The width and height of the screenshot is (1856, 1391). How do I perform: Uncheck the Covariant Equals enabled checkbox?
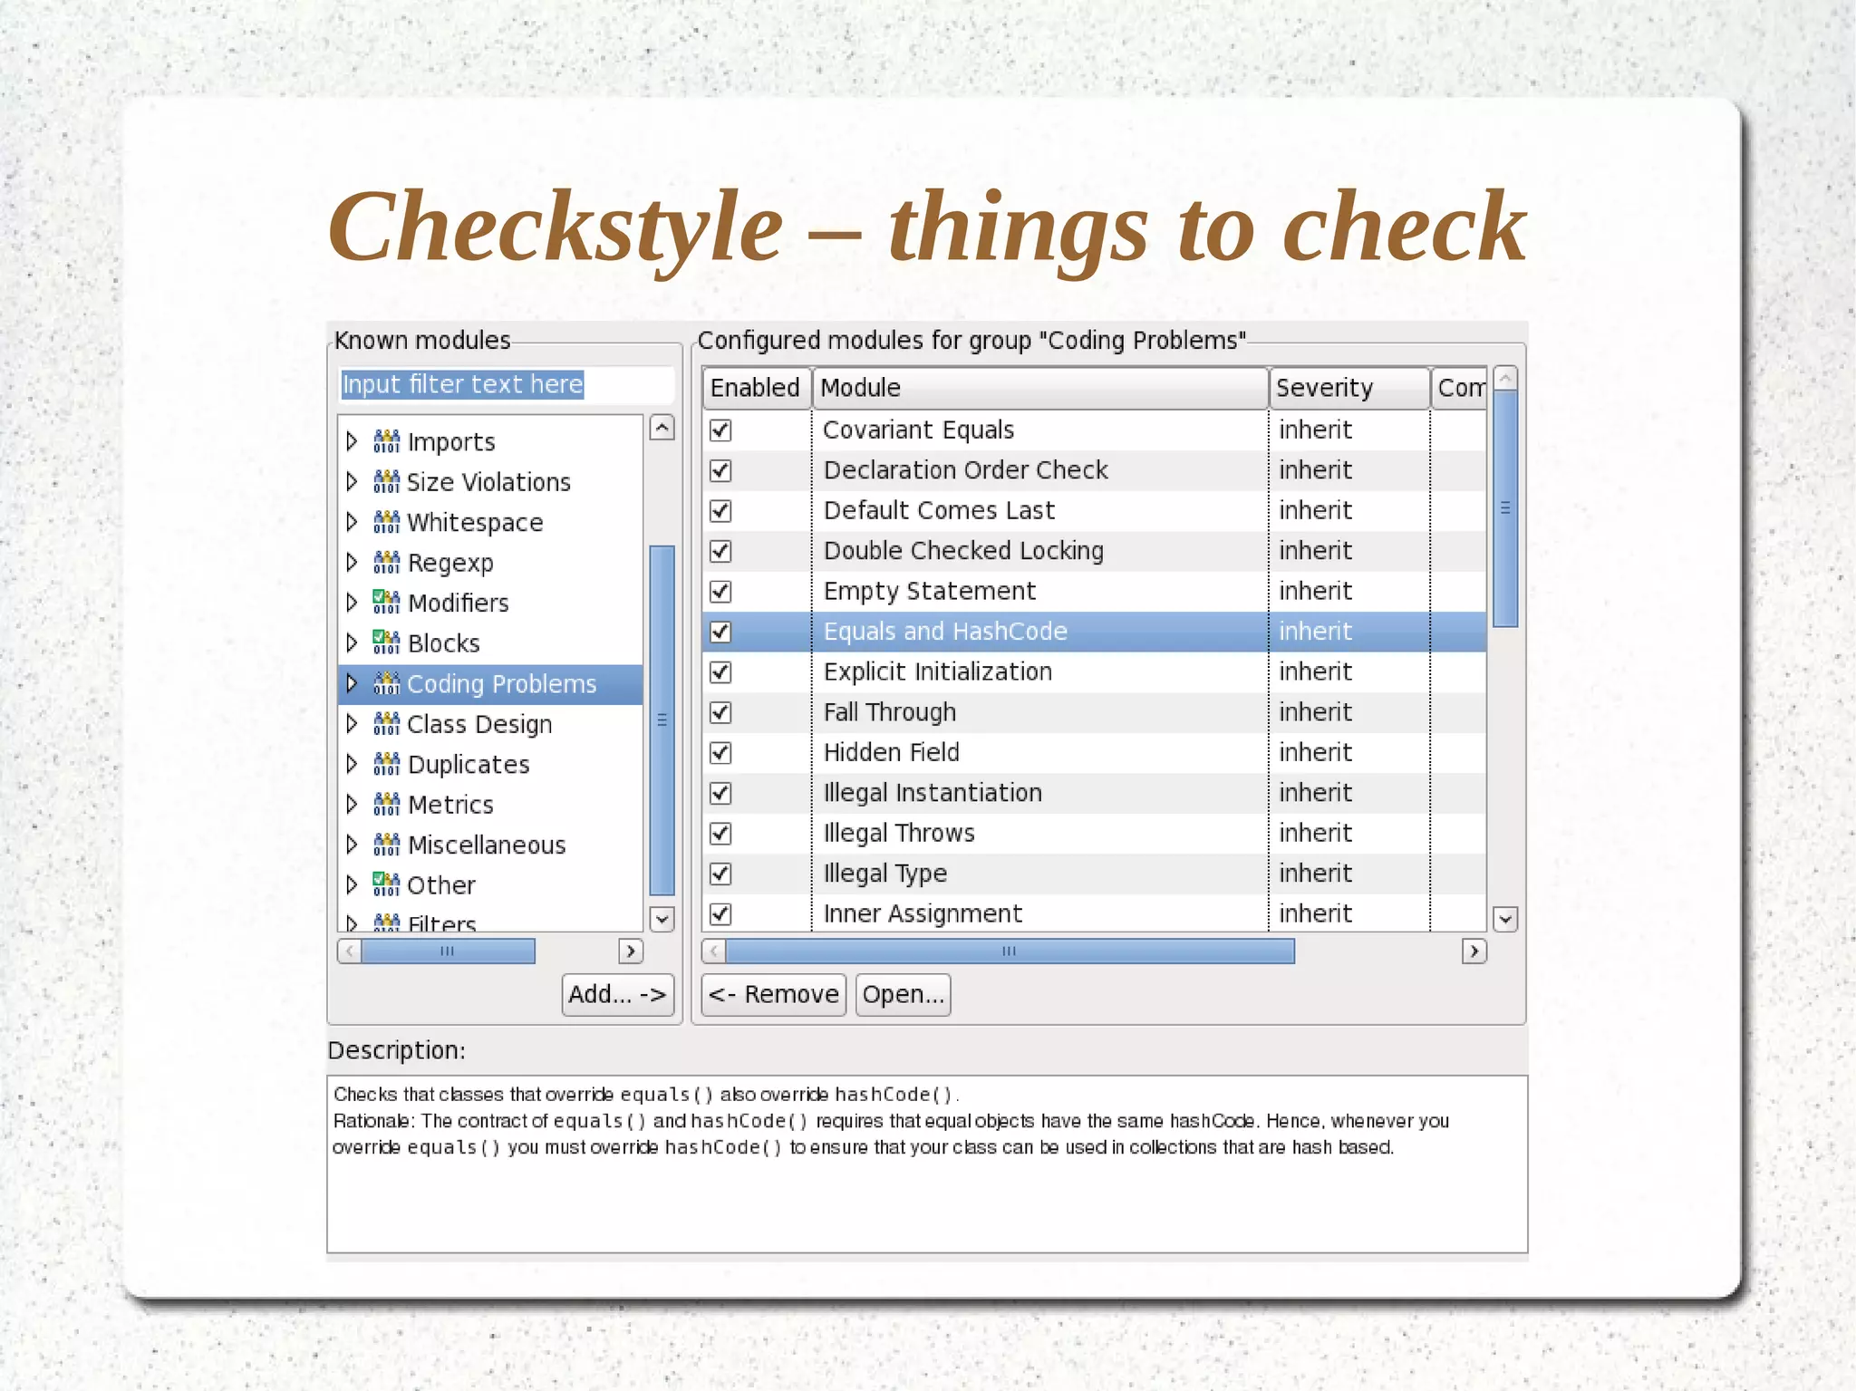(x=720, y=430)
